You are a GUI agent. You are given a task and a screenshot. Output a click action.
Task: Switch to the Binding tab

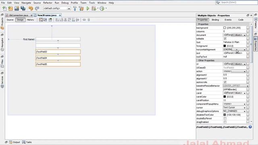coord(215,20)
